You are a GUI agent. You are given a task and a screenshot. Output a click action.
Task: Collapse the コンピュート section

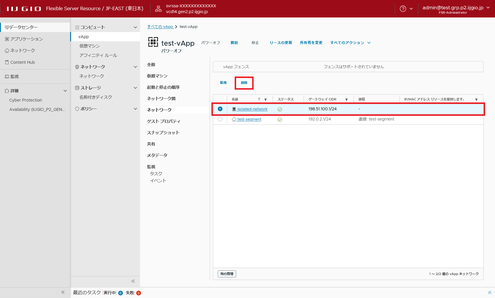click(x=135, y=27)
